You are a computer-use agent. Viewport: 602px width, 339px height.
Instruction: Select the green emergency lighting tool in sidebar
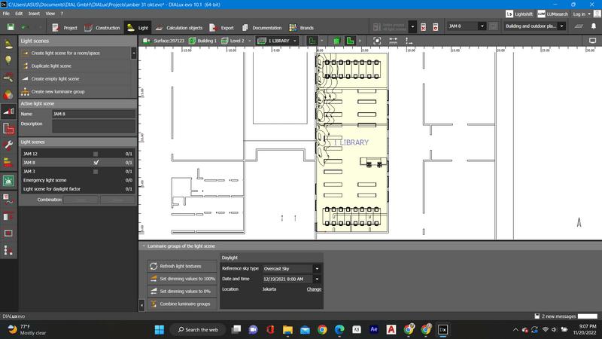[8, 180]
